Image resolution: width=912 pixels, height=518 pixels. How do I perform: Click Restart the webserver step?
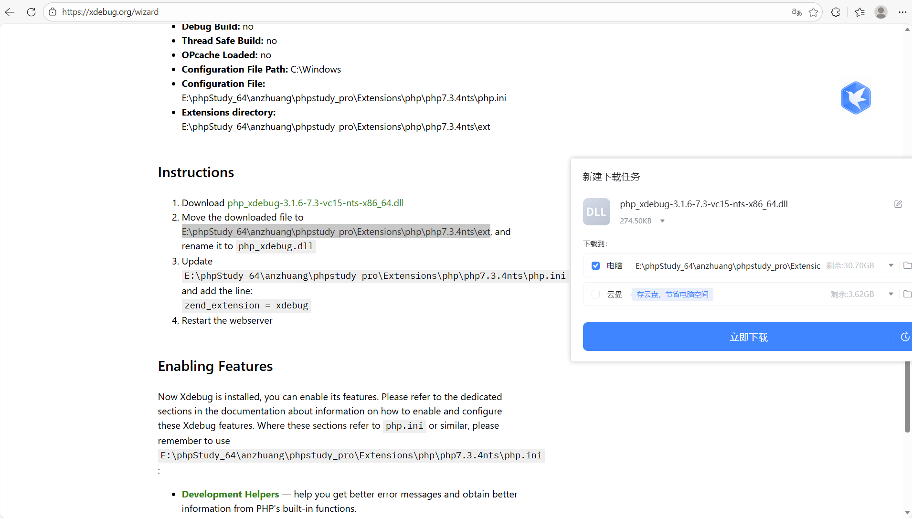pos(227,320)
